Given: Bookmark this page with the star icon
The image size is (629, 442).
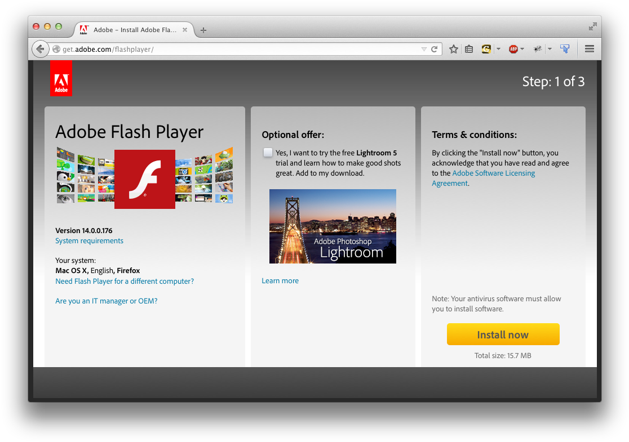Looking at the screenshot, I should click(454, 50).
